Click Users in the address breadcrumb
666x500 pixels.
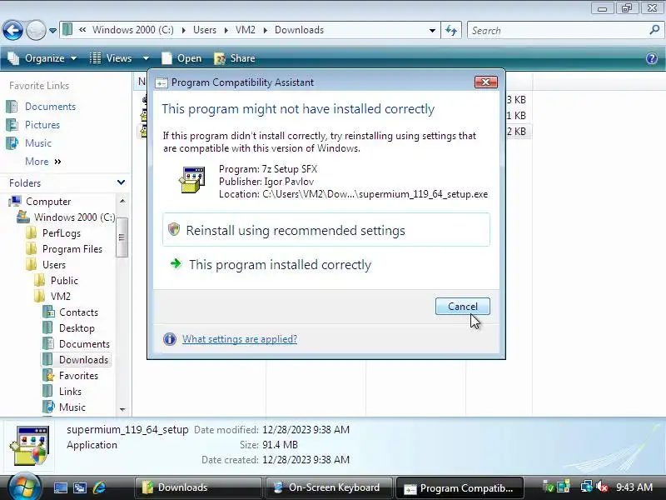coord(204,30)
